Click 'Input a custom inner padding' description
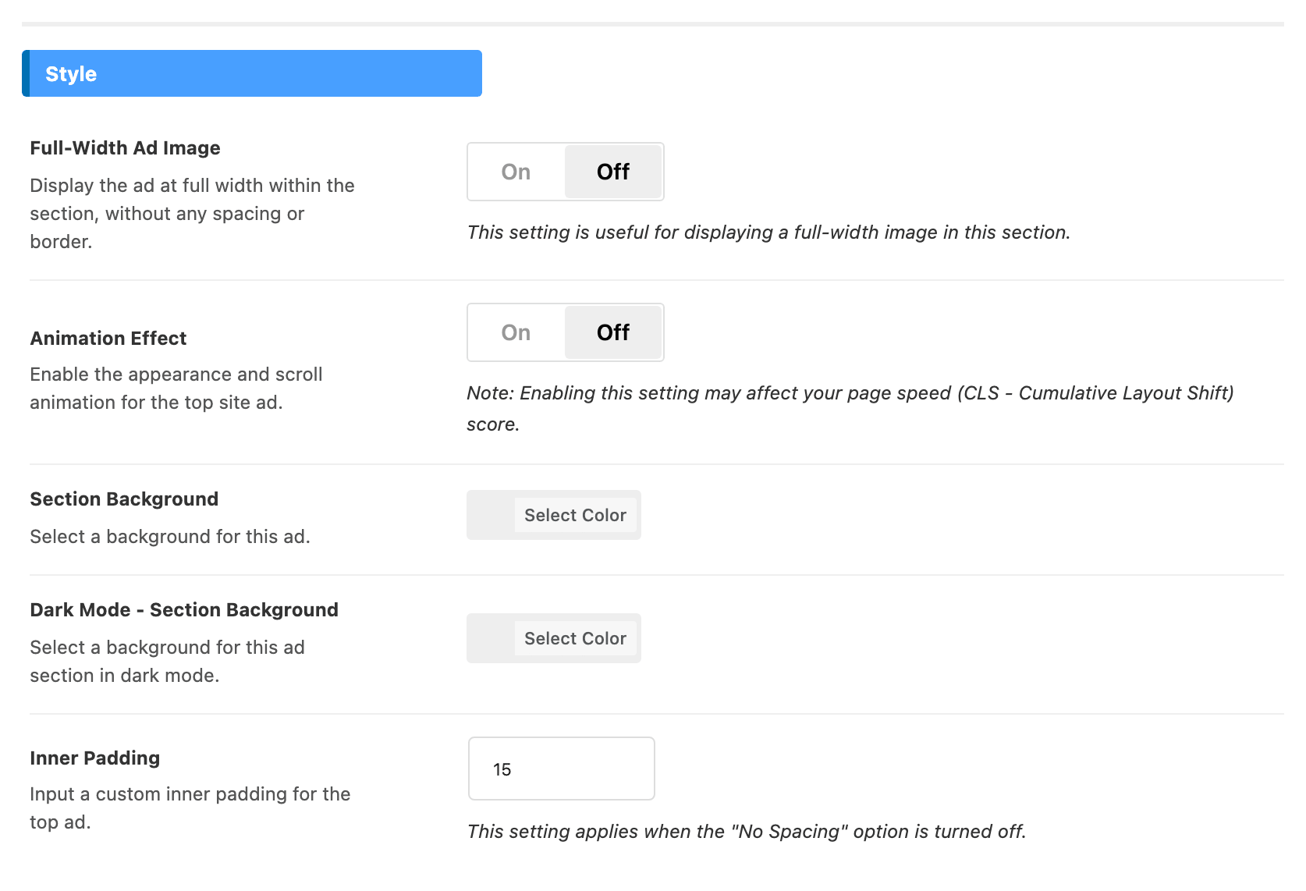The width and height of the screenshot is (1306, 891). pyautogui.click(x=190, y=808)
